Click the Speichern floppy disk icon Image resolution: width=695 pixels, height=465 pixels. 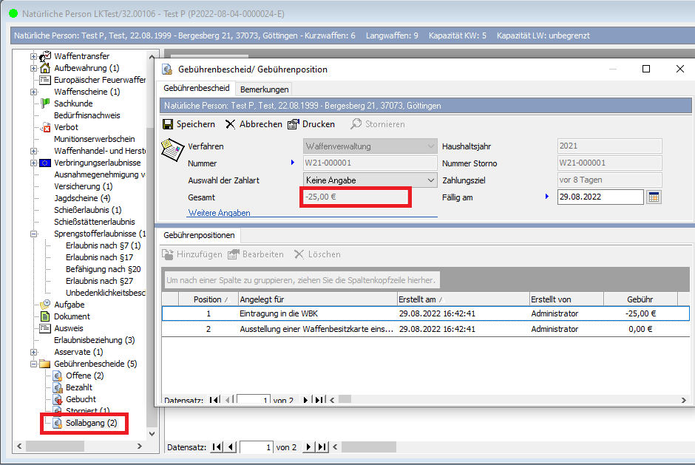pyautogui.click(x=168, y=124)
